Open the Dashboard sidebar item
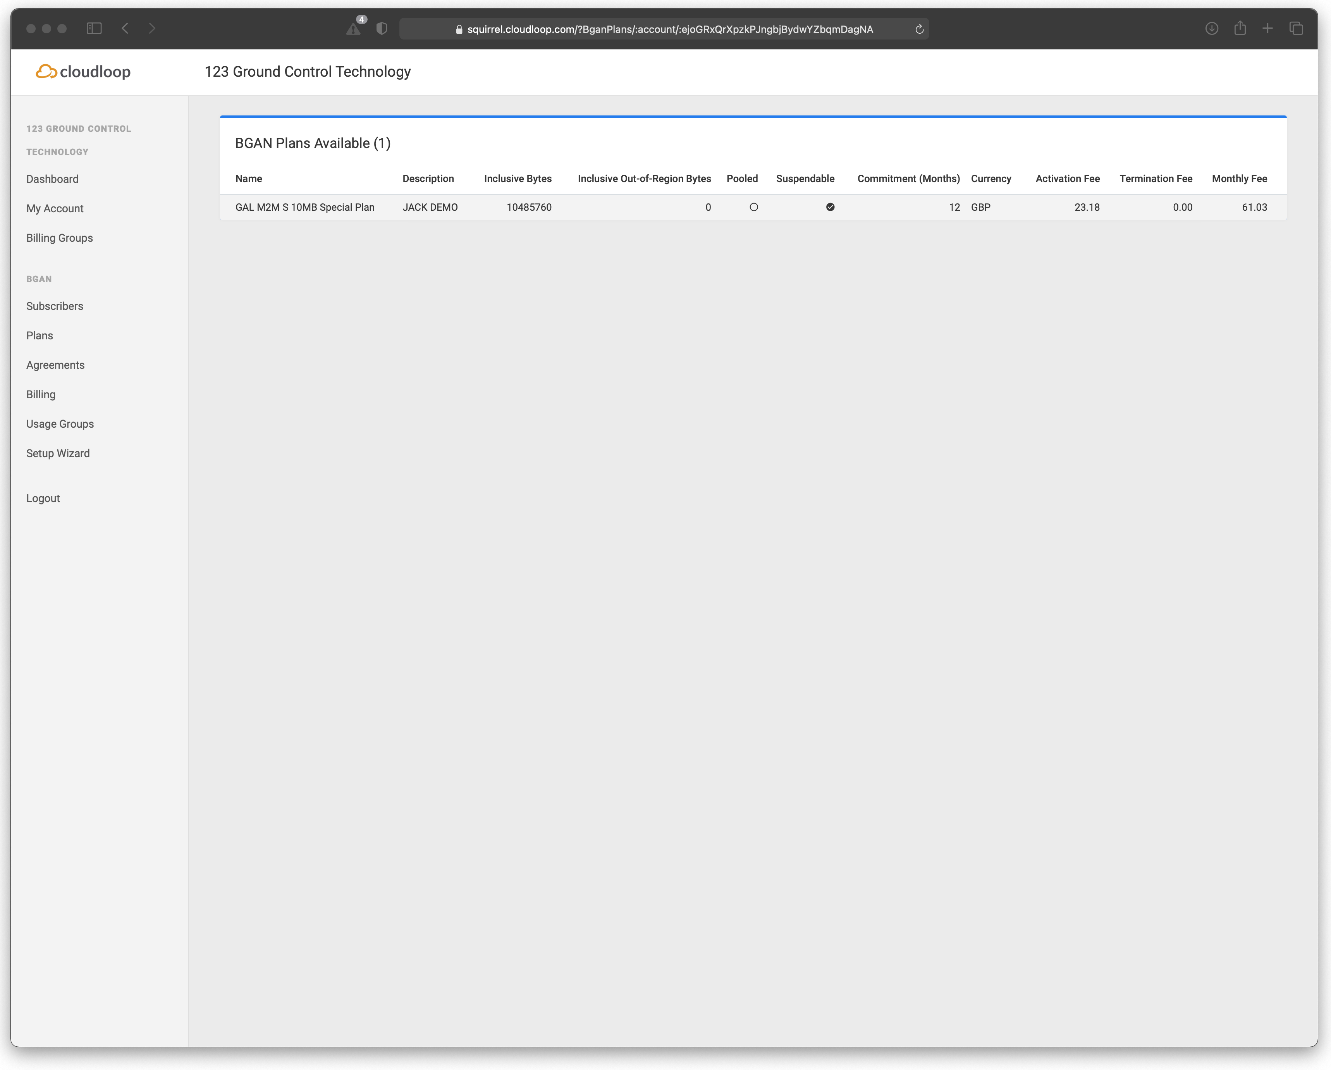1331x1070 pixels. click(52, 179)
